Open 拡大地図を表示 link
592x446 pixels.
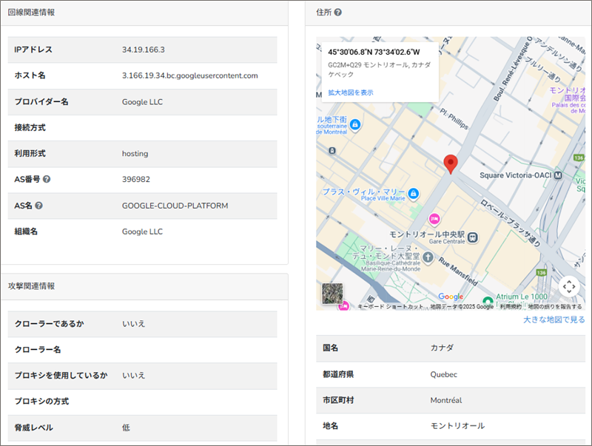click(350, 92)
